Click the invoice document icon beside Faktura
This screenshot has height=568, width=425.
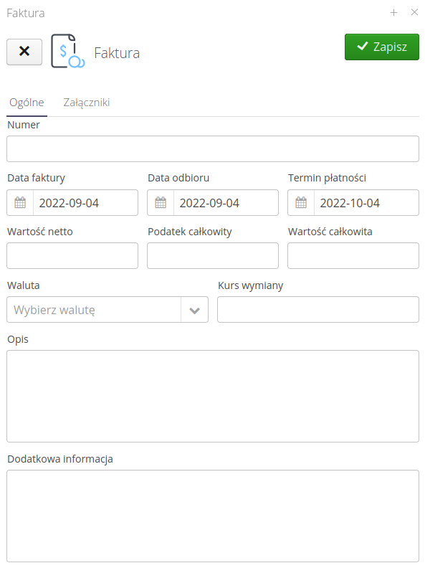(67, 51)
